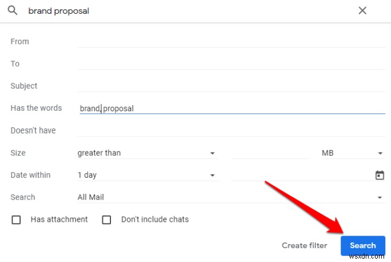
Task: Clear search with the X icon
Action: coord(362,10)
